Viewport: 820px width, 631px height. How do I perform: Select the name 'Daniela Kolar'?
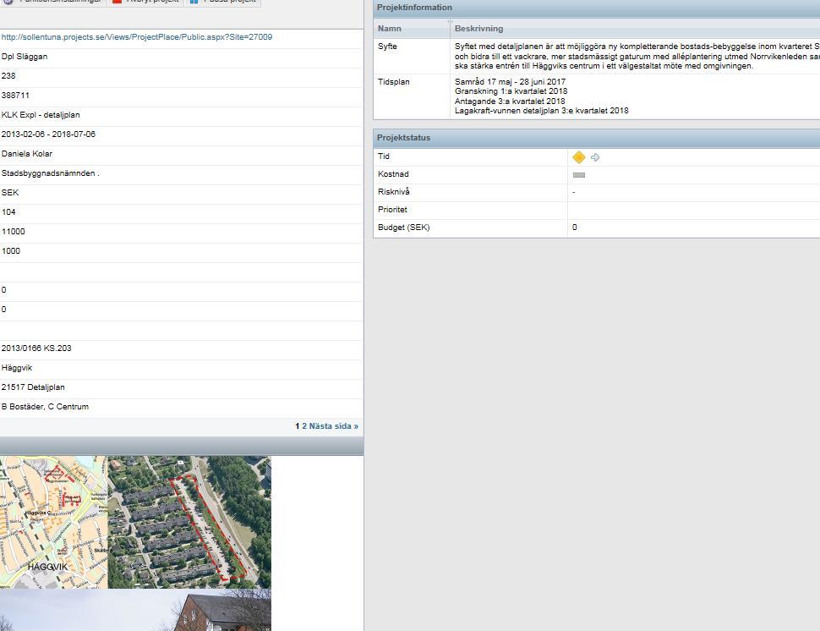coord(27,154)
